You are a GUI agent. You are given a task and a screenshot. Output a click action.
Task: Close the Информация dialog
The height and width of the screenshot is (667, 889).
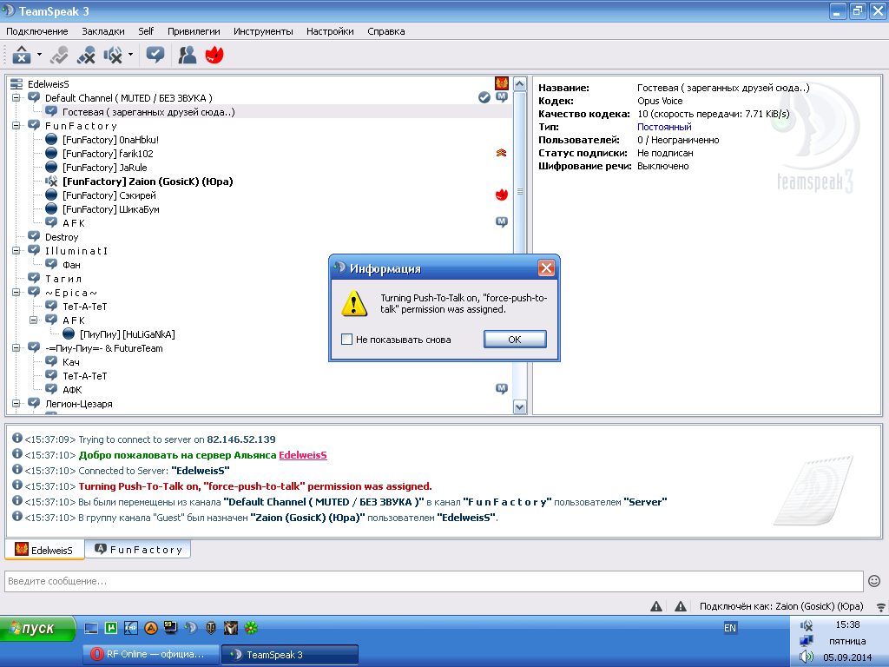(546, 267)
